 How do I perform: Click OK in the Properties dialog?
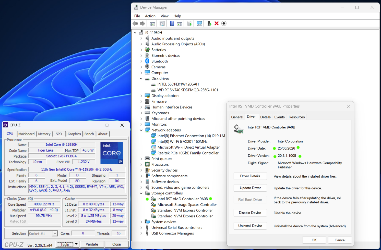(x=314, y=240)
